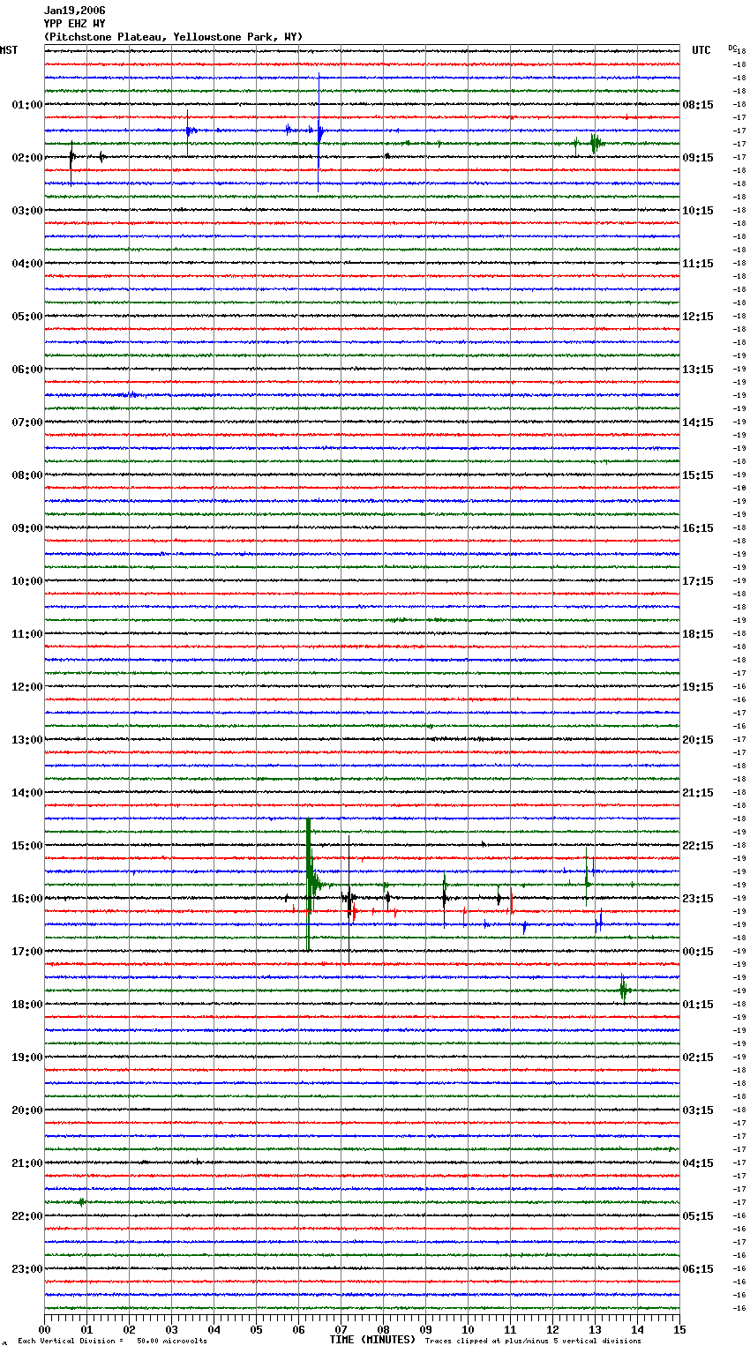
Task: Click minute tick 03 on the bottom axis
Action: (171, 1330)
